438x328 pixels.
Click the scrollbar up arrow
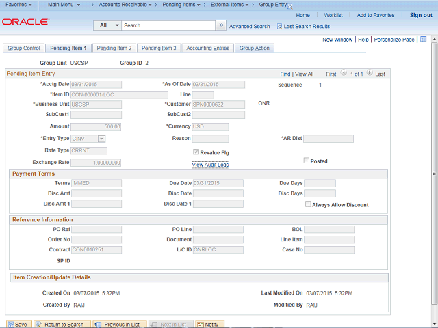pos(434,38)
